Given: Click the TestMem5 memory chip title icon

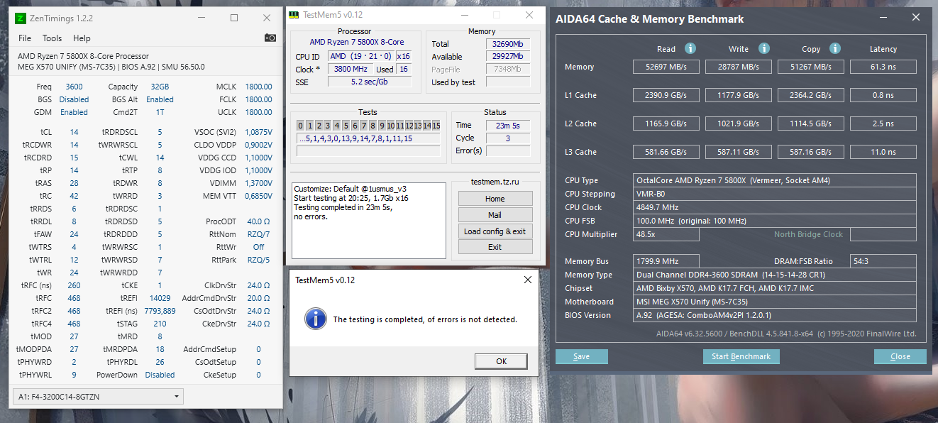Looking at the screenshot, I should [294, 15].
